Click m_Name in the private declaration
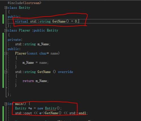 click(43, 44)
